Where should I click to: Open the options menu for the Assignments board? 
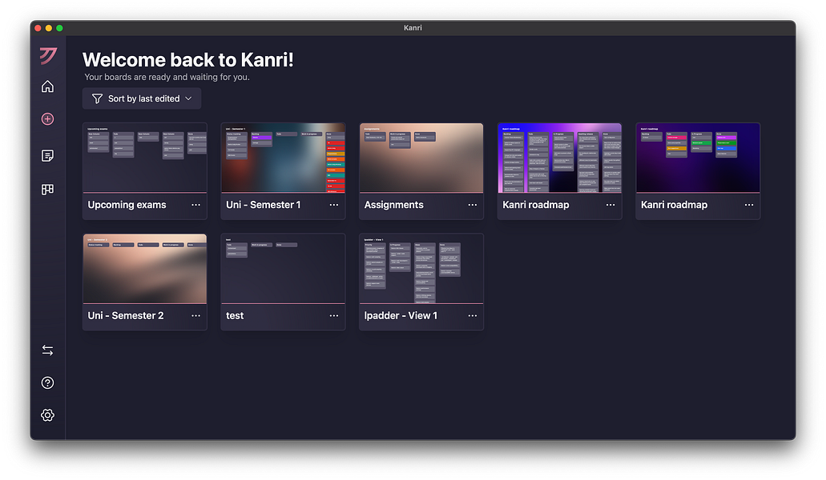click(473, 205)
